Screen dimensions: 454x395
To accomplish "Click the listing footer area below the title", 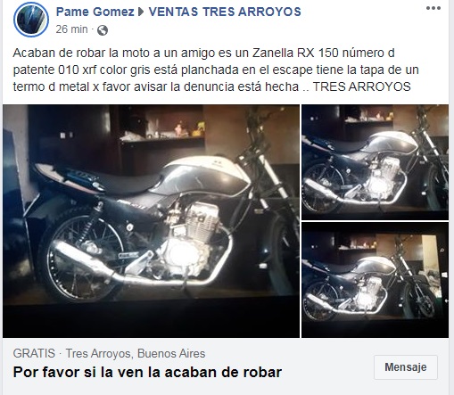I will [227, 388].
